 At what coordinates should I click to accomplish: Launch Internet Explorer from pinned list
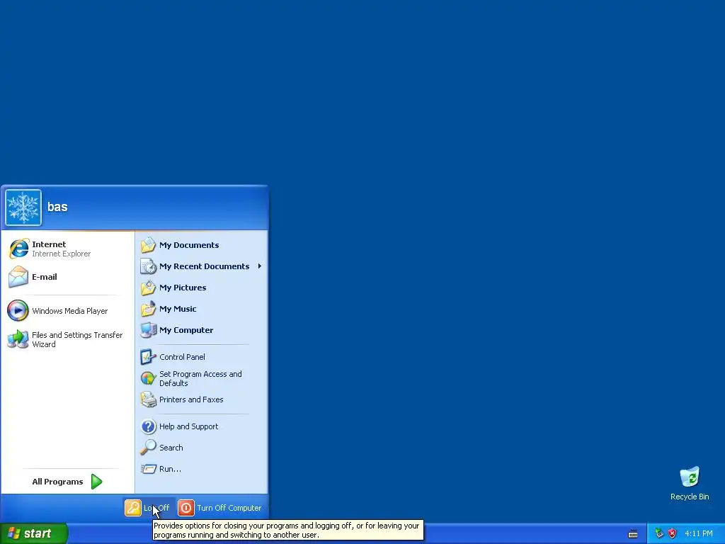pyautogui.click(x=67, y=249)
